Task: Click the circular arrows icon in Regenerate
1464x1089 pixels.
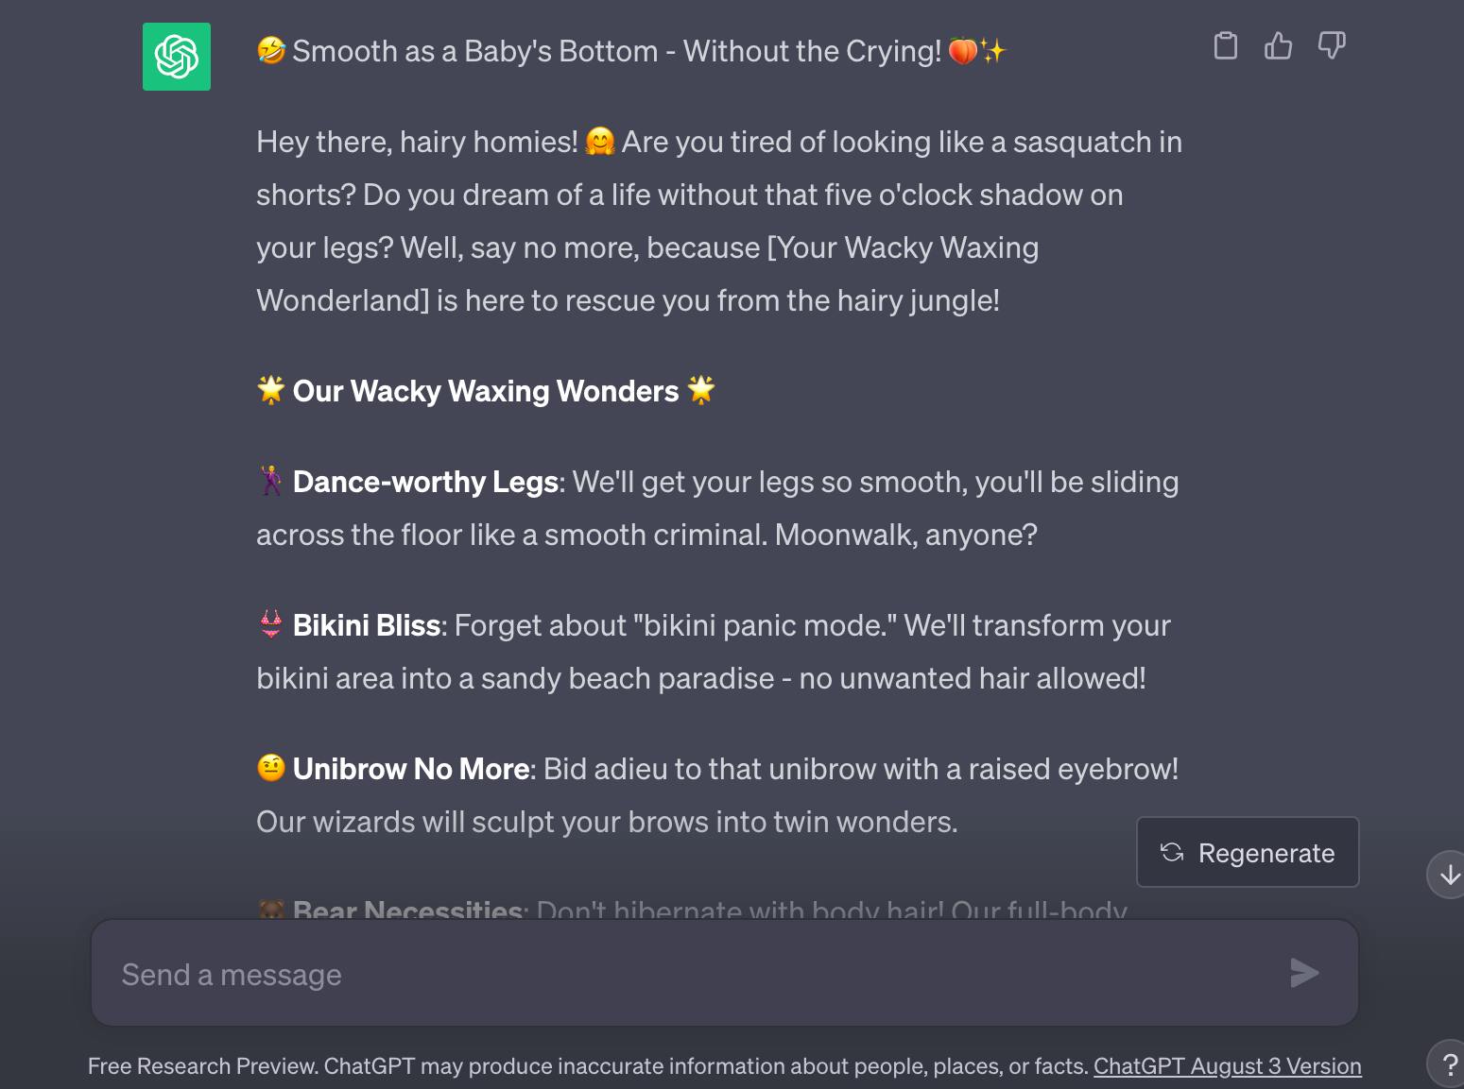Action: [x=1172, y=852]
